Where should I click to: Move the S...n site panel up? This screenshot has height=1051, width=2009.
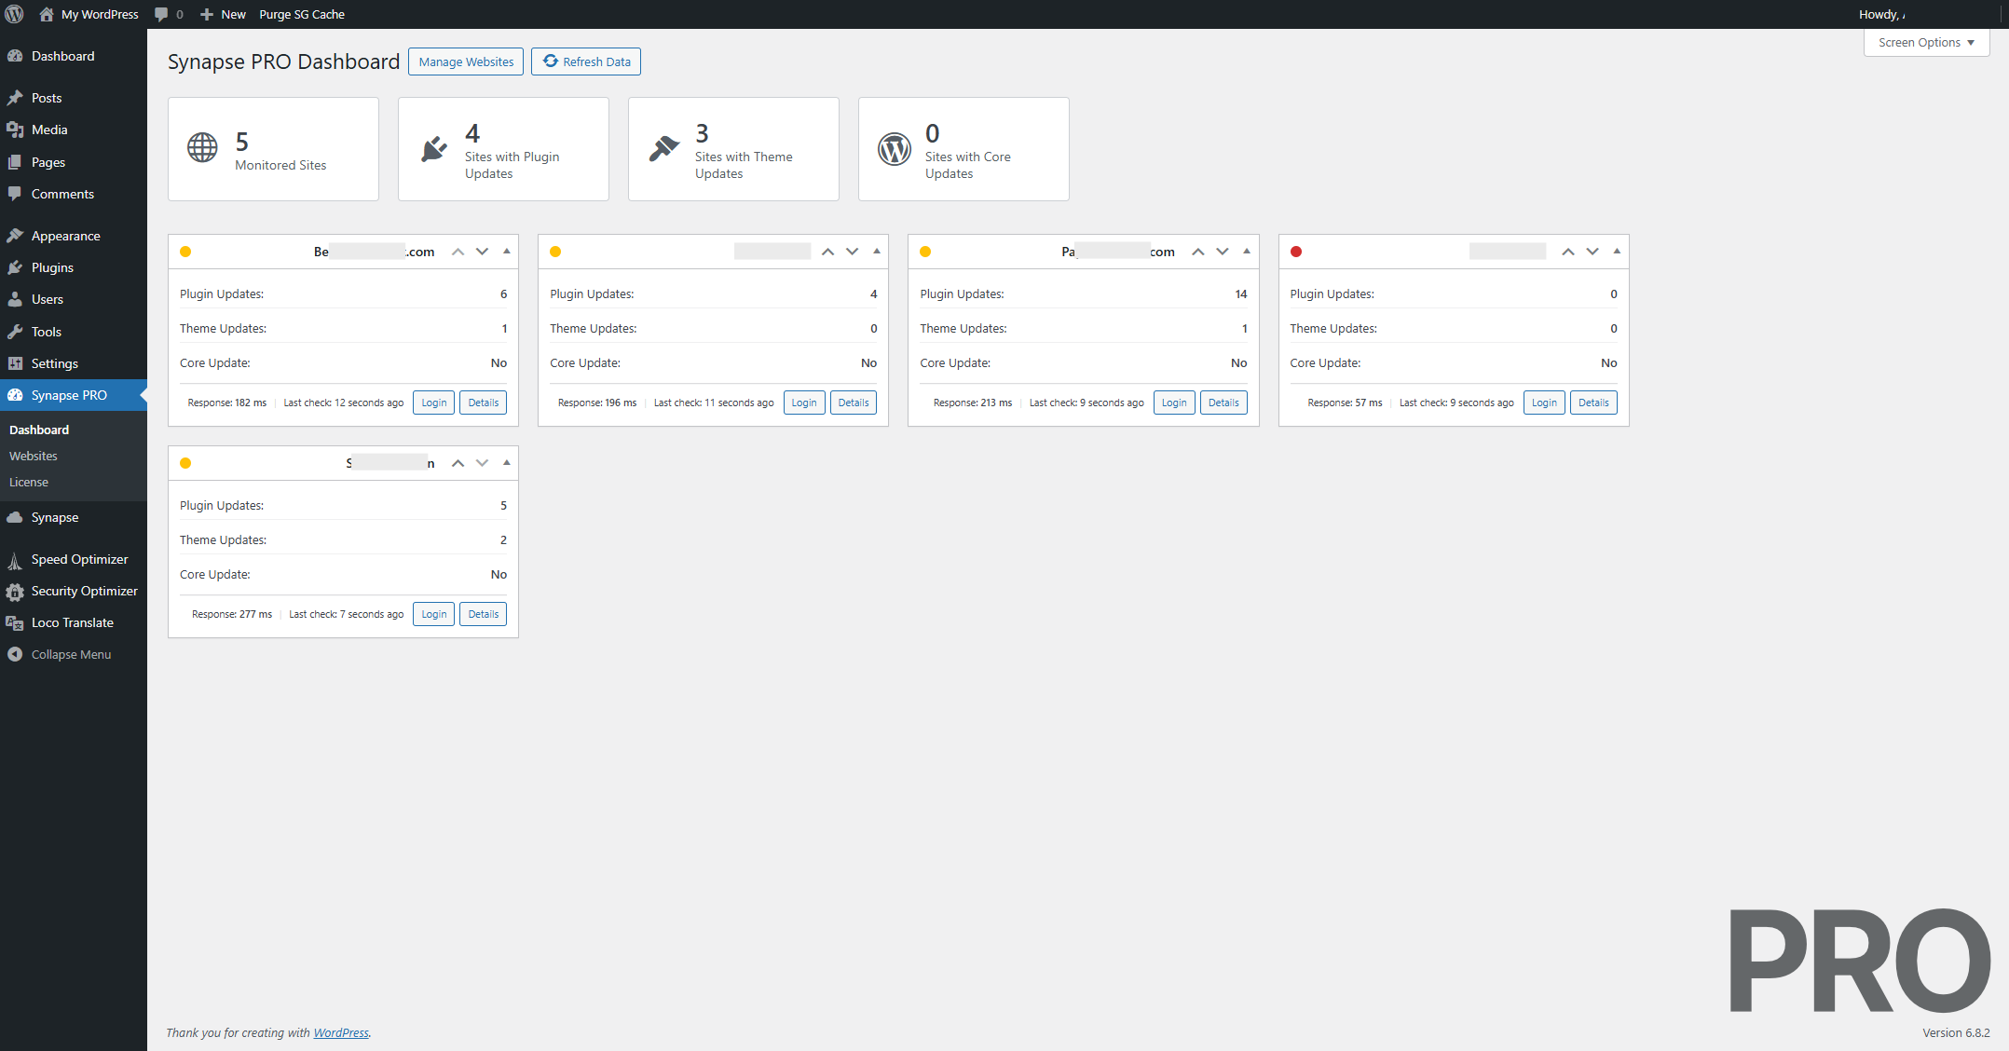click(x=458, y=463)
